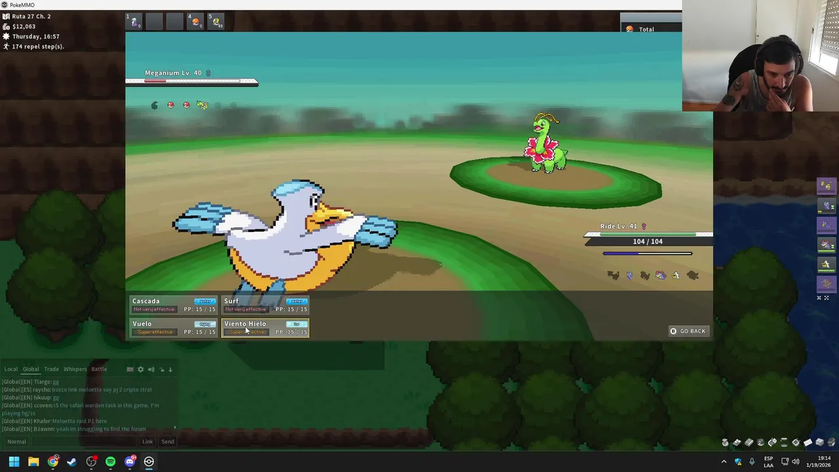Open mail envelope menu icon
This screenshot has width=839, height=472.
point(808,442)
